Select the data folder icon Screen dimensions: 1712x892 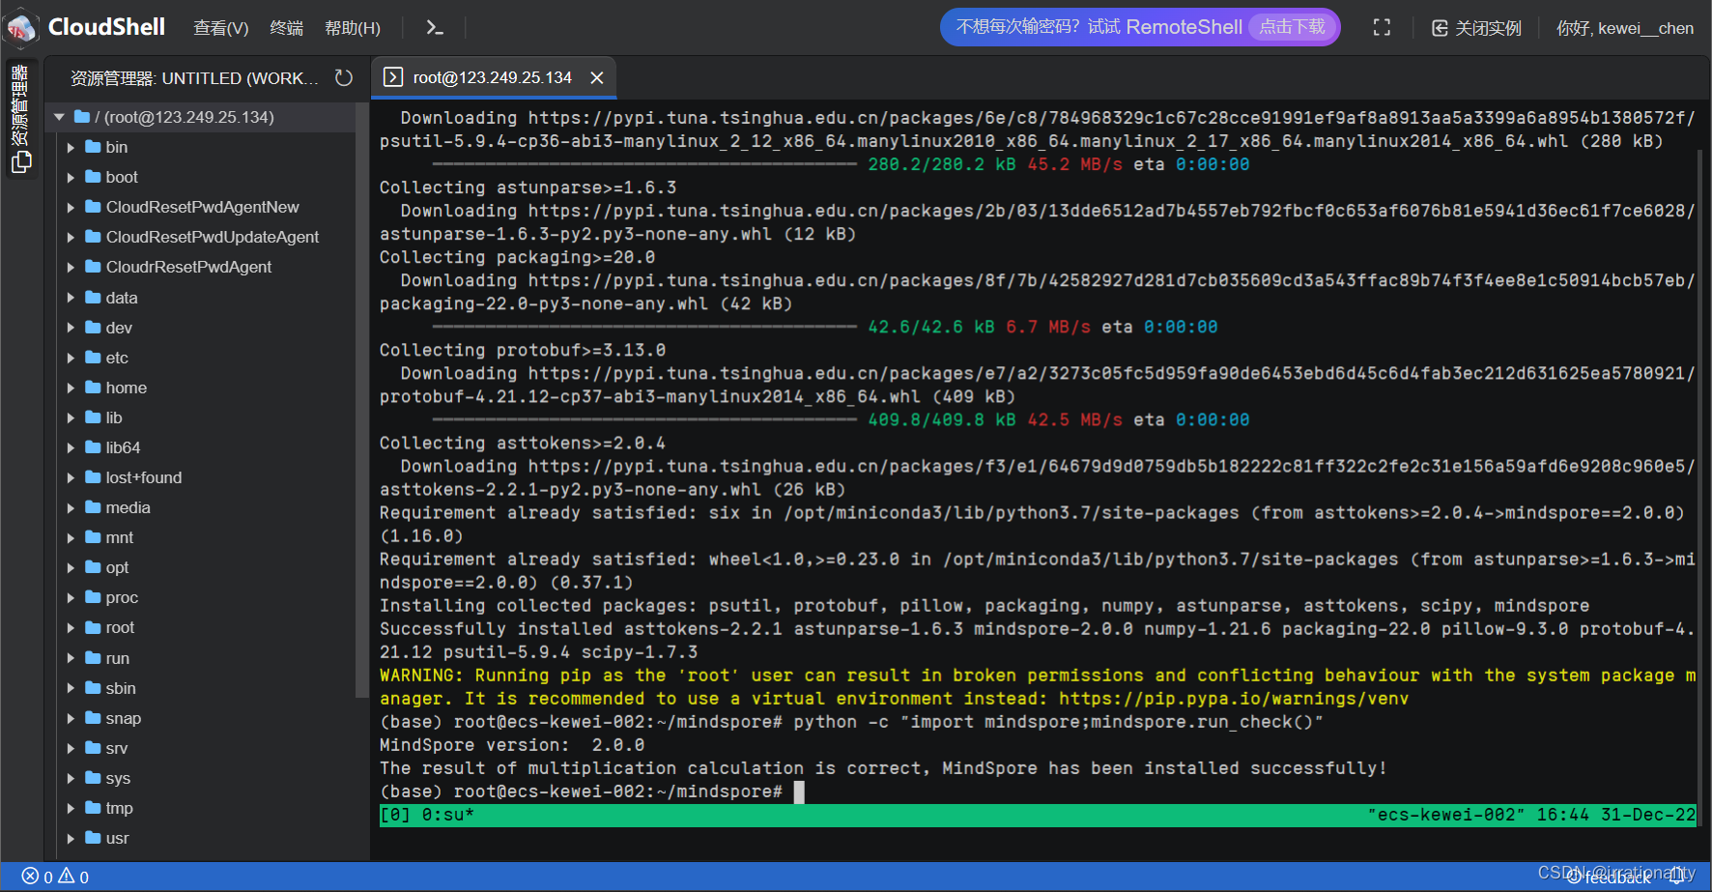(x=94, y=298)
